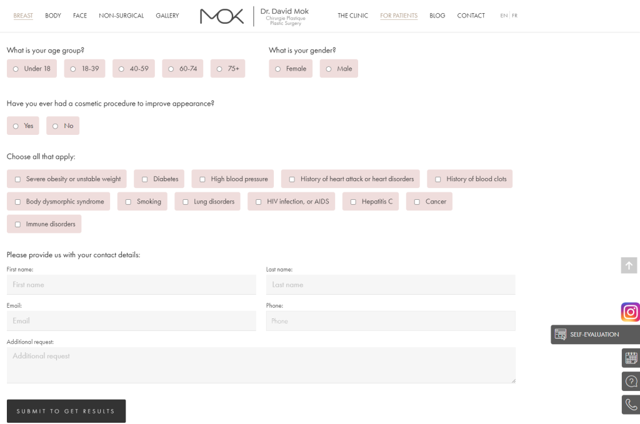Select the 18-39 age group
640x424 pixels.
click(x=84, y=69)
